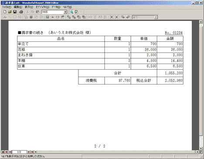The height and width of the screenshot is (159, 204).
Task: Open the ファイル(F) menu
Action: pyautogui.click(x=7, y=7)
